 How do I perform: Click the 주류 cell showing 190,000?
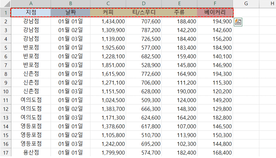[179, 91]
